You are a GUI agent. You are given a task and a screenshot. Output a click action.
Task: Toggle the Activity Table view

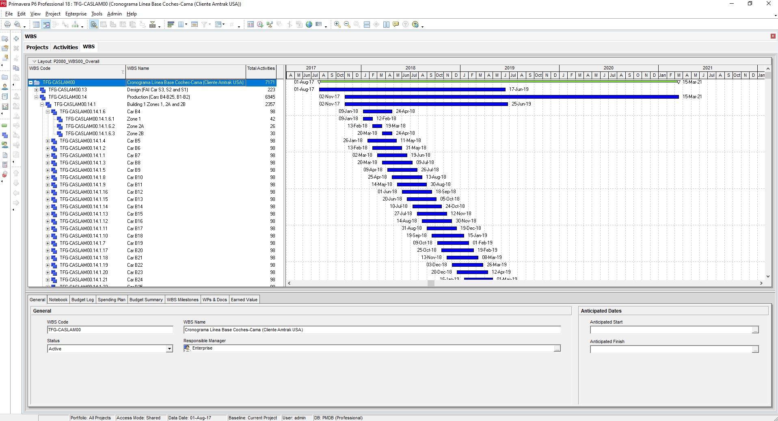point(36,24)
